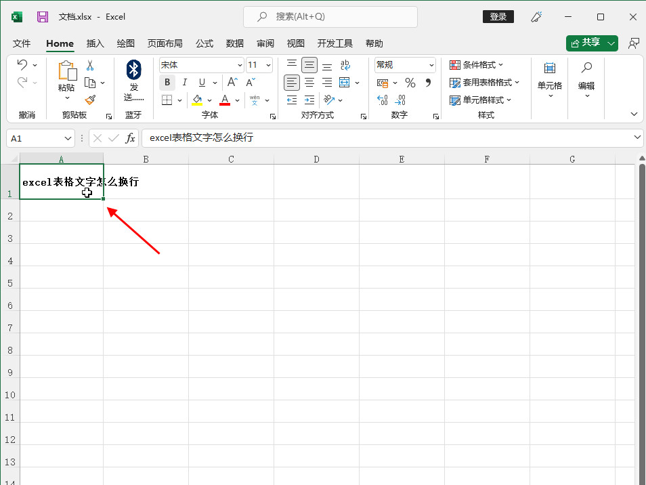Click Increase Font Size icon
This screenshot has width=646, height=485.
pyautogui.click(x=232, y=83)
